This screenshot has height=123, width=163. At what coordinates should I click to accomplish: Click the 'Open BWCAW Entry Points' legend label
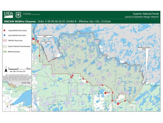pos(17,35)
